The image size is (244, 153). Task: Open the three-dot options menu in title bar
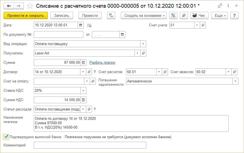[228, 6]
